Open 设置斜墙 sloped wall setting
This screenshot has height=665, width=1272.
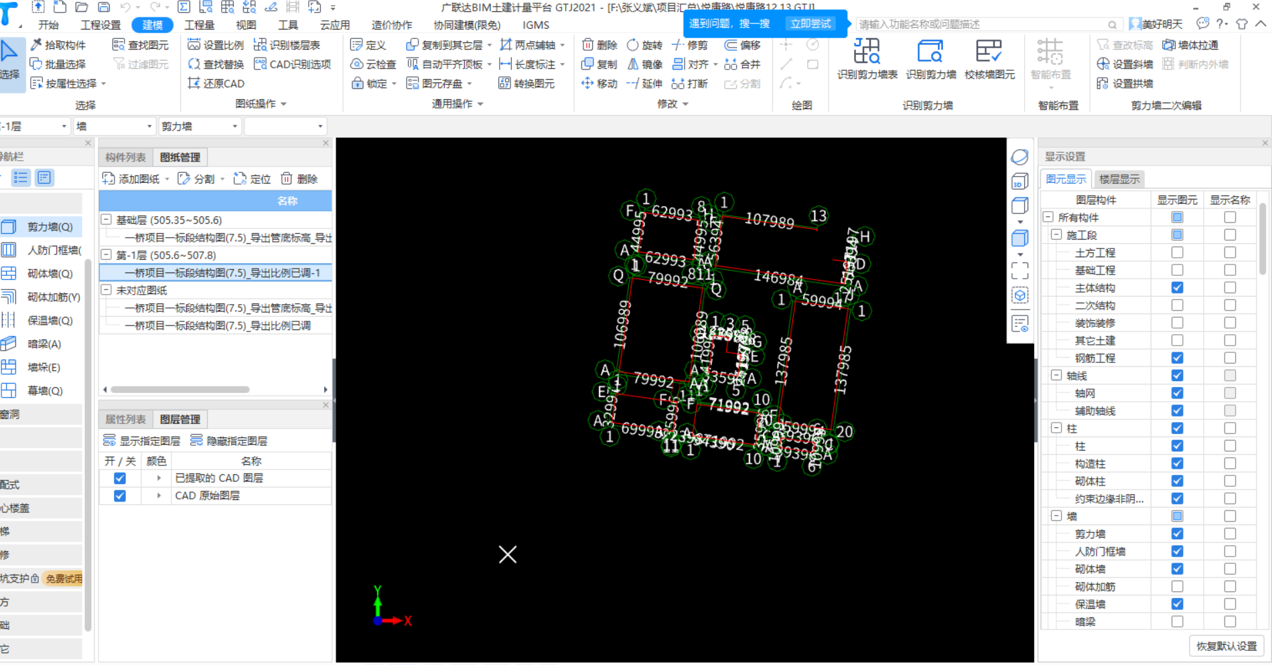[x=1125, y=64]
